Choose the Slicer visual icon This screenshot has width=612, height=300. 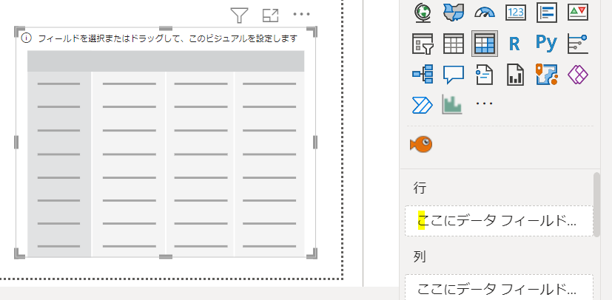[422, 44]
